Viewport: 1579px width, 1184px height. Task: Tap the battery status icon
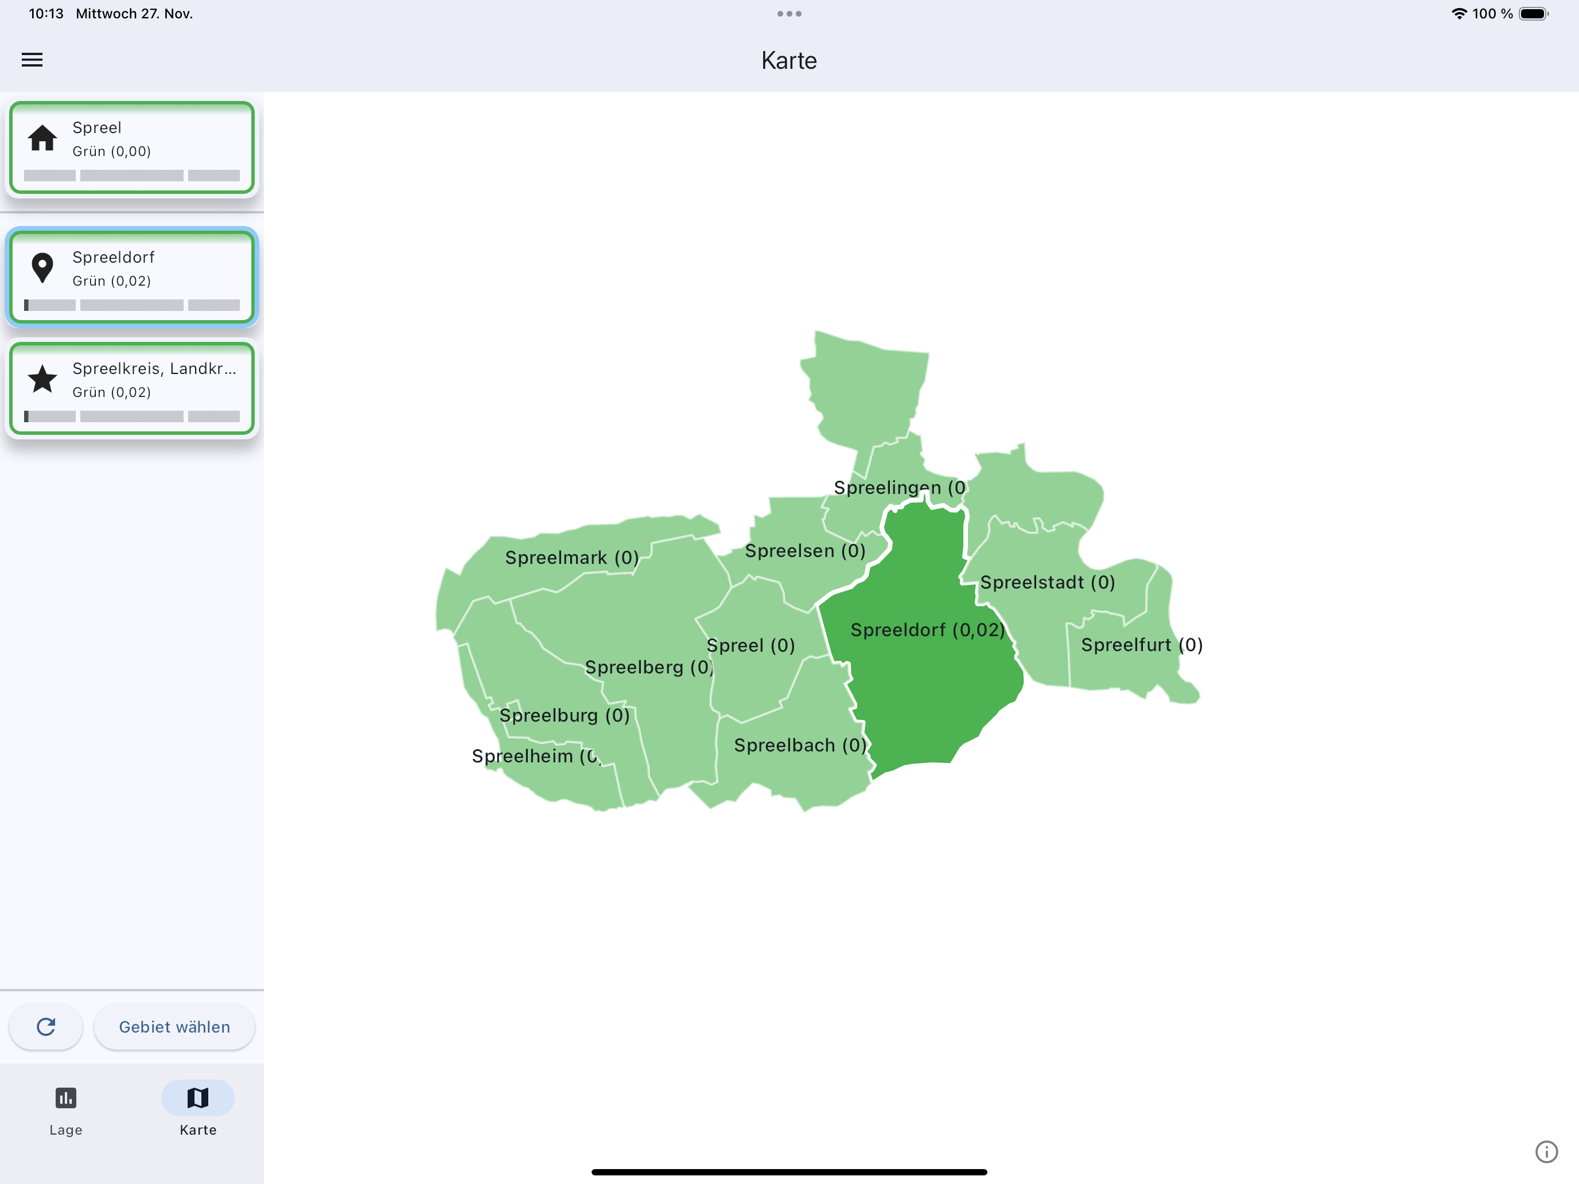[x=1533, y=14]
